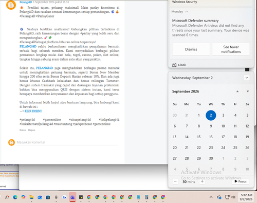Collapse the Monday notification group
This screenshot has height=203, width=257.
point(187,11)
